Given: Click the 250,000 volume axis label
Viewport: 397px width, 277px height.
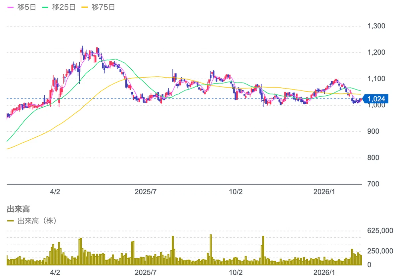Looking at the screenshot, I should (x=380, y=251).
